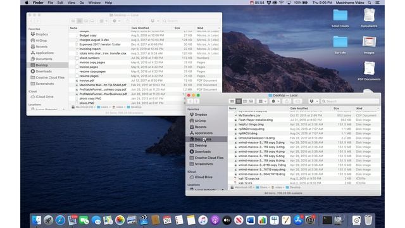Open the Help menu
The image size is (405, 228).
coord(108,3)
